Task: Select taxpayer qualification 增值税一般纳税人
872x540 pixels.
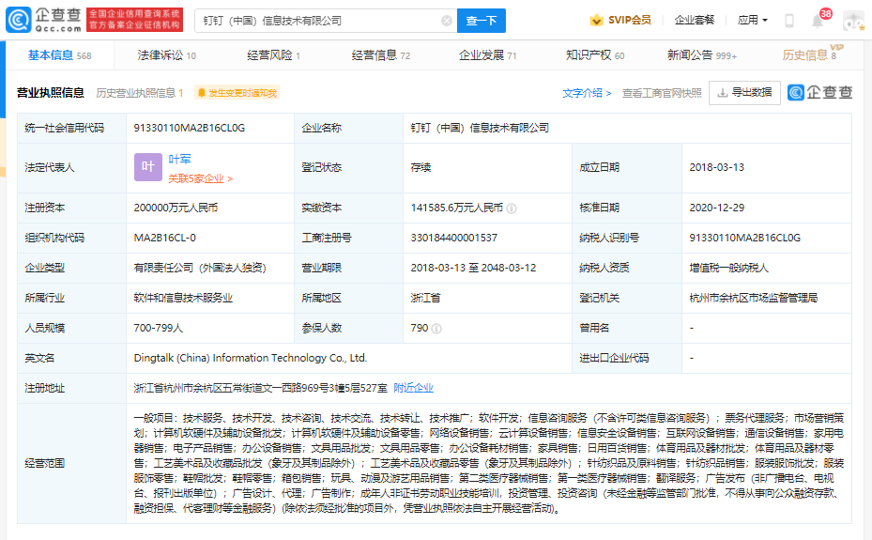Action: (x=728, y=268)
